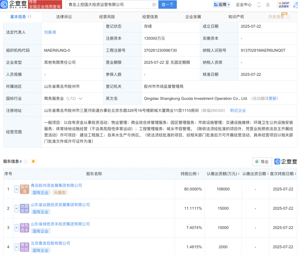Click the 导出 export button
This screenshot has width=298, height=255.
click(262, 162)
